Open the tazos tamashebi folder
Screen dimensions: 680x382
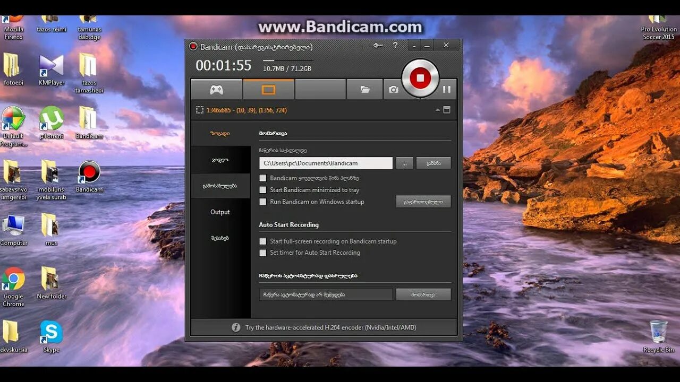pos(89,73)
